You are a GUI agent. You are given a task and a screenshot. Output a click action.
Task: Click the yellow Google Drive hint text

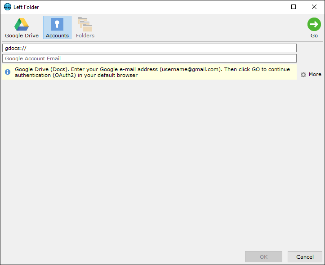(118, 72)
